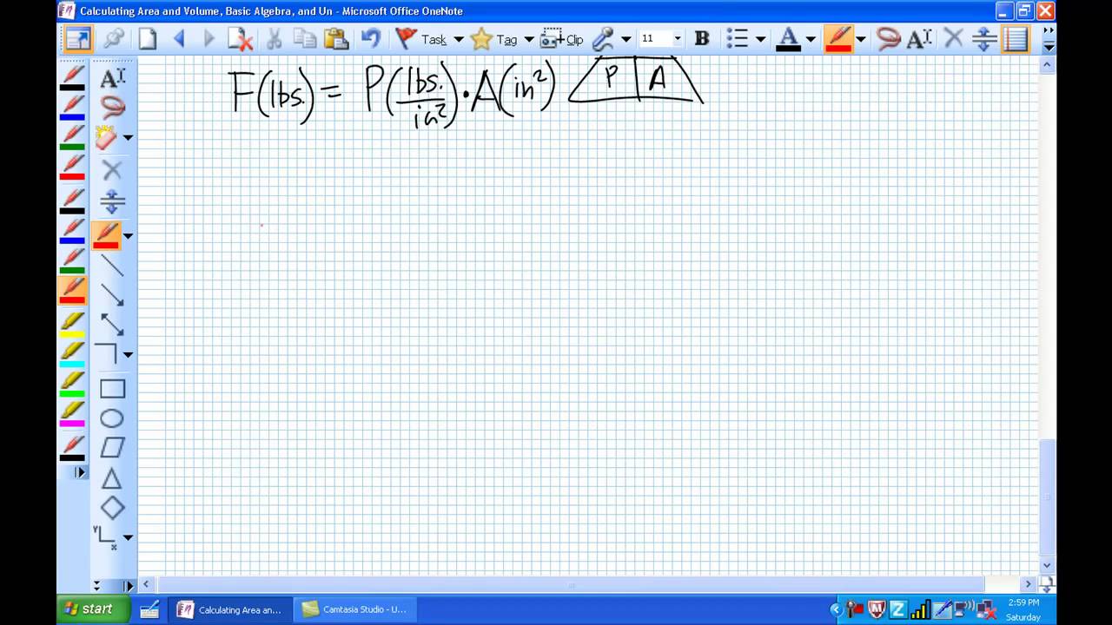Select the Ellipse shape tool
The width and height of the screenshot is (1112, 625).
(112, 419)
